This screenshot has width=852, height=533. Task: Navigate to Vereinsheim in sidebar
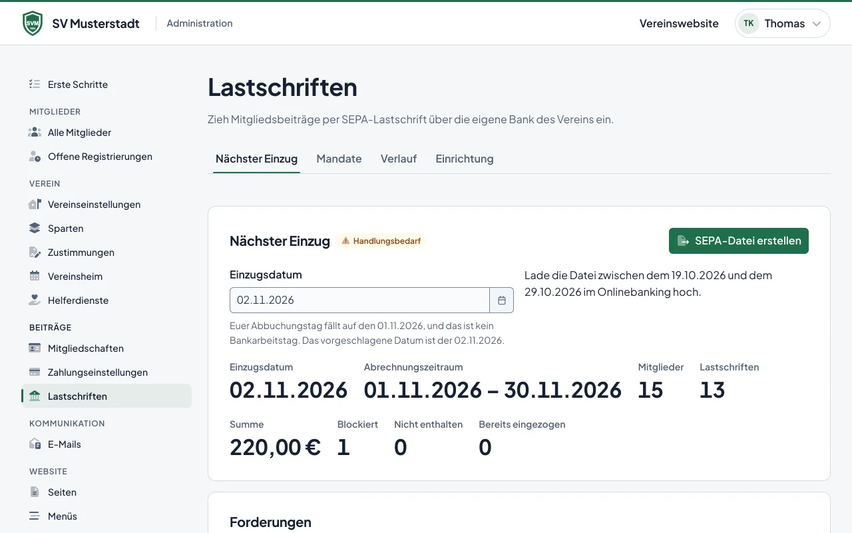[106, 276]
